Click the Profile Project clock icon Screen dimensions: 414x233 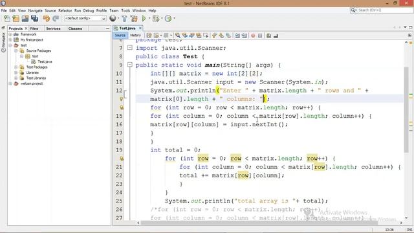click(x=168, y=18)
